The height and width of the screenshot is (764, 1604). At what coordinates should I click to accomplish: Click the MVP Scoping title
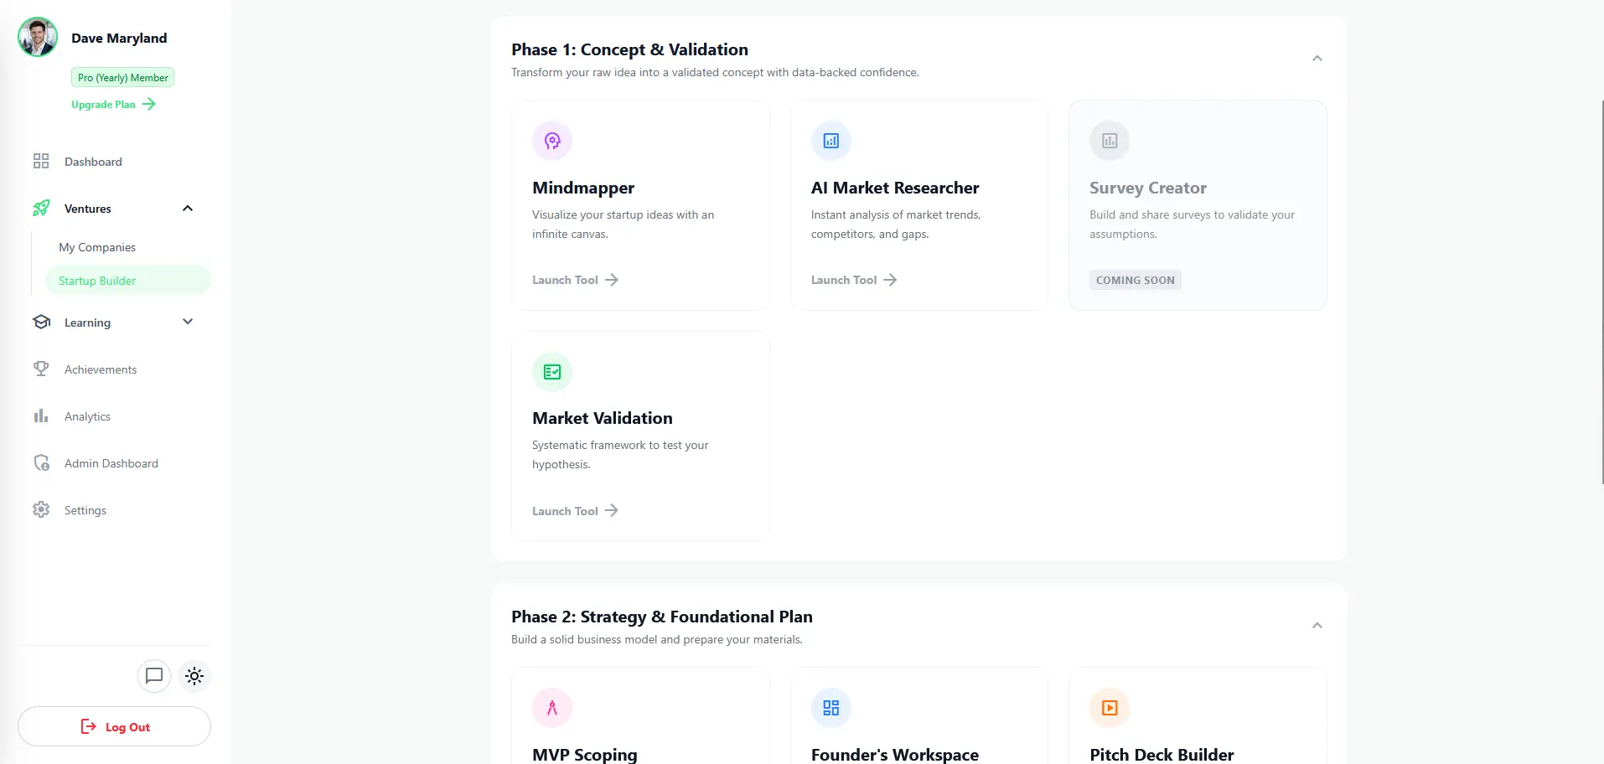(585, 755)
